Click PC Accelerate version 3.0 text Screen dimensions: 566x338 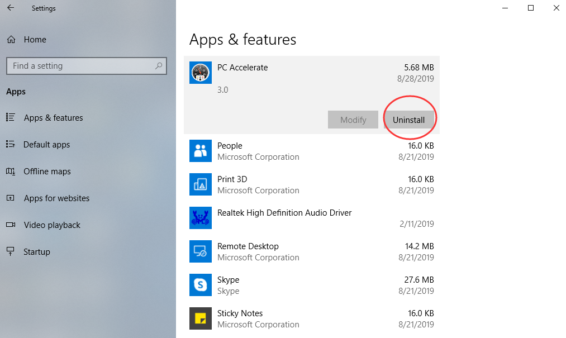(x=223, y=89)
